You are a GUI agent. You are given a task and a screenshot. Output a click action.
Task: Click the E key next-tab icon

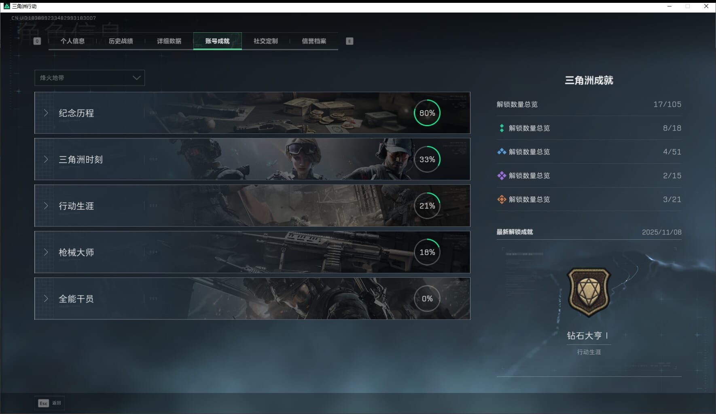[350, 41]
